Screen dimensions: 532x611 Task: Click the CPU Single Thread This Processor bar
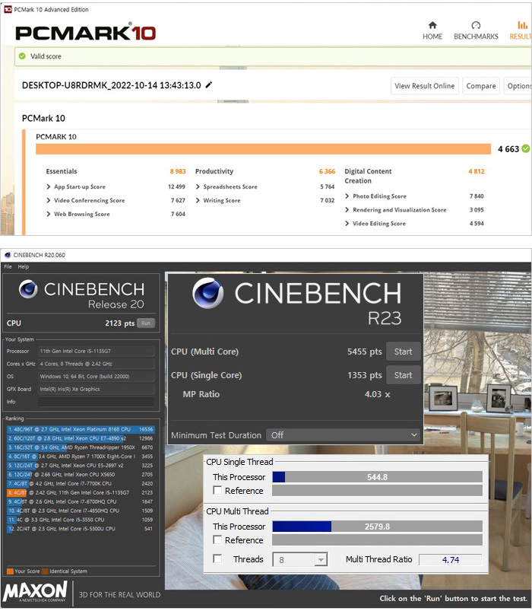pyautogui.click(x=377, y=477)
